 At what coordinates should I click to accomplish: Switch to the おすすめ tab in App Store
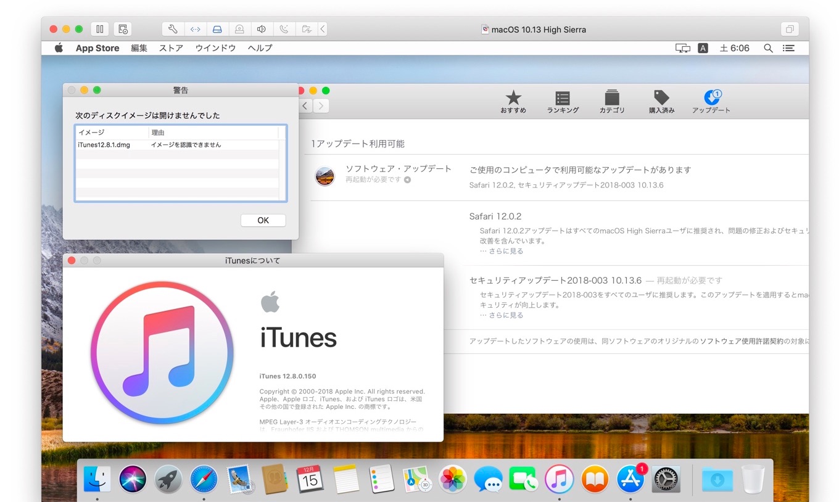click(513, 102)
